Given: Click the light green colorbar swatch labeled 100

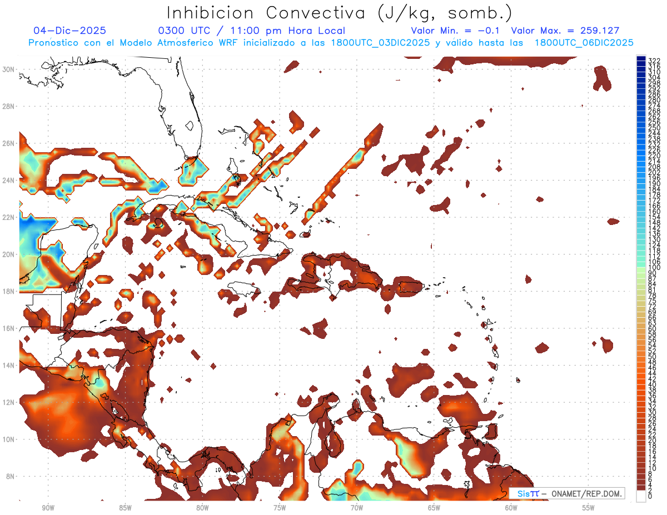Looking at the screenshot, I should click(x=641, y=269).
